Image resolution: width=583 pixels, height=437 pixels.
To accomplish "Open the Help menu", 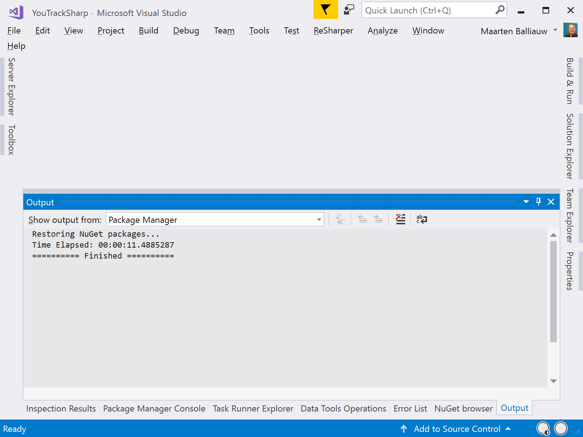I will click(16, 46).
